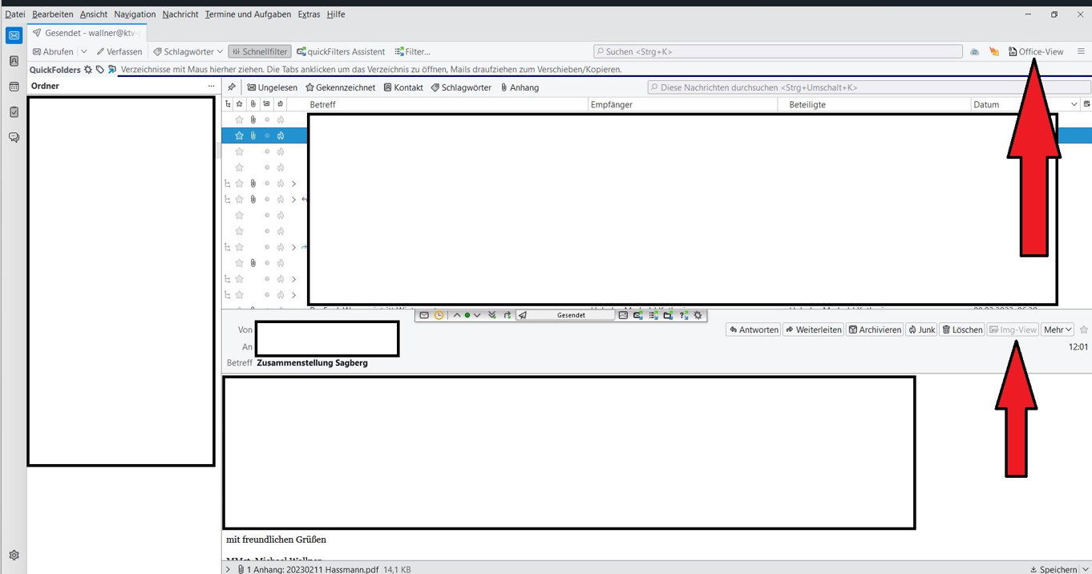This screenshot has height=574, width=1092.
Task: Open the Abrufen dropdown arrow
Action: [83, 51]
